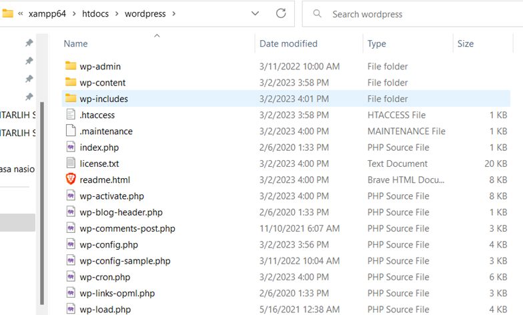523x315 pixels.
Task: Open the hidden path overflow chevron
Action: click(21, 14)
